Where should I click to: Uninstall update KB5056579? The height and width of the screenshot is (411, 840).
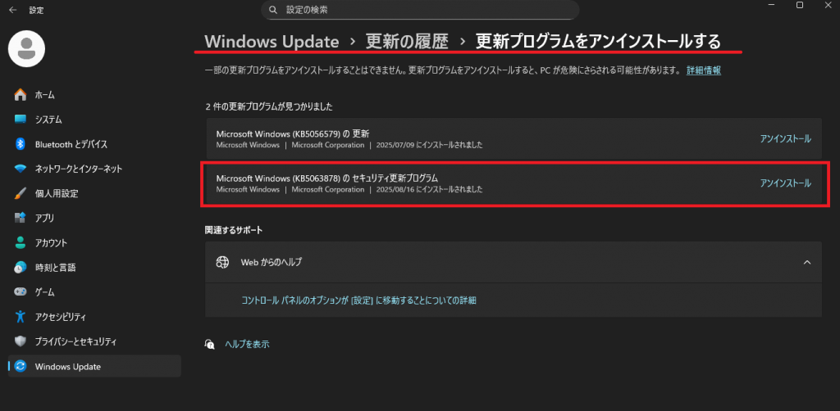click(x=785, y=139)
